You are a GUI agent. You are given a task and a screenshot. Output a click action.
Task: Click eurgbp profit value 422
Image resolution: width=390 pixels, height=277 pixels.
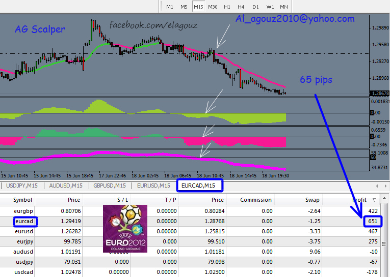(x=373, y=211)
